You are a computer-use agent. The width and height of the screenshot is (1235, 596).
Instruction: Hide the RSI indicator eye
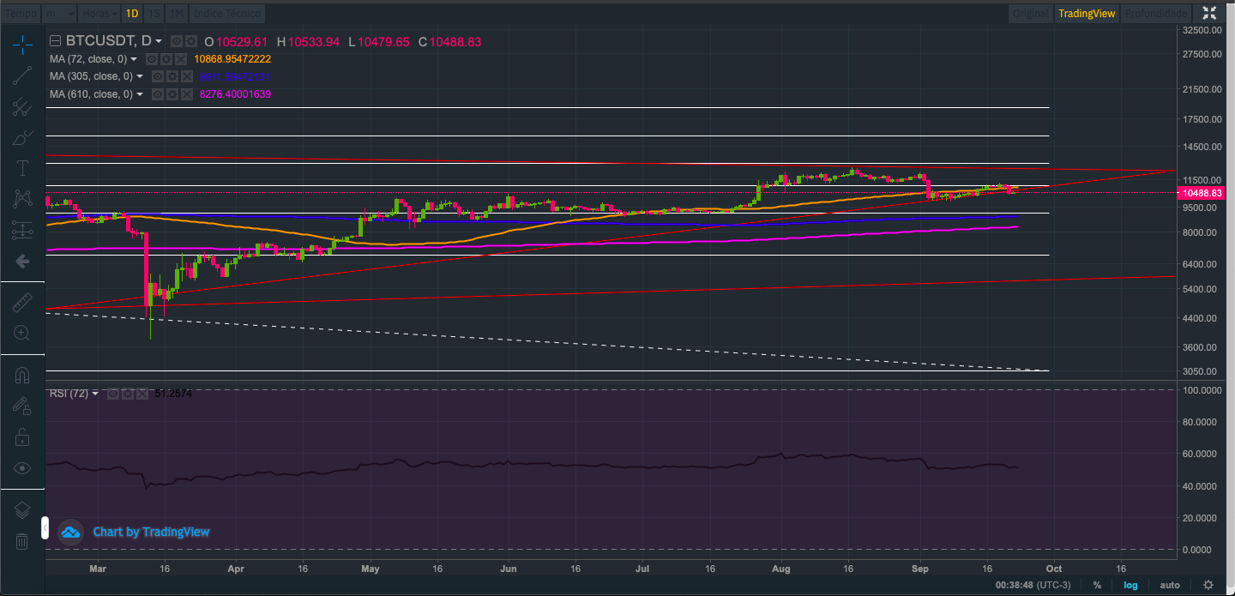112,394
